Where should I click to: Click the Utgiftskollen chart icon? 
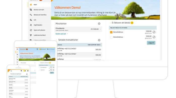(x=31, y=25)
